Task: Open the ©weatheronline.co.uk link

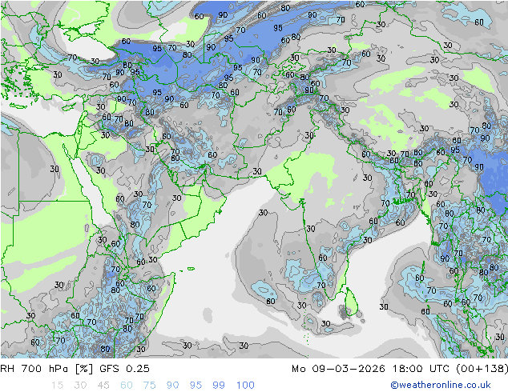Action: pos(441,385)
